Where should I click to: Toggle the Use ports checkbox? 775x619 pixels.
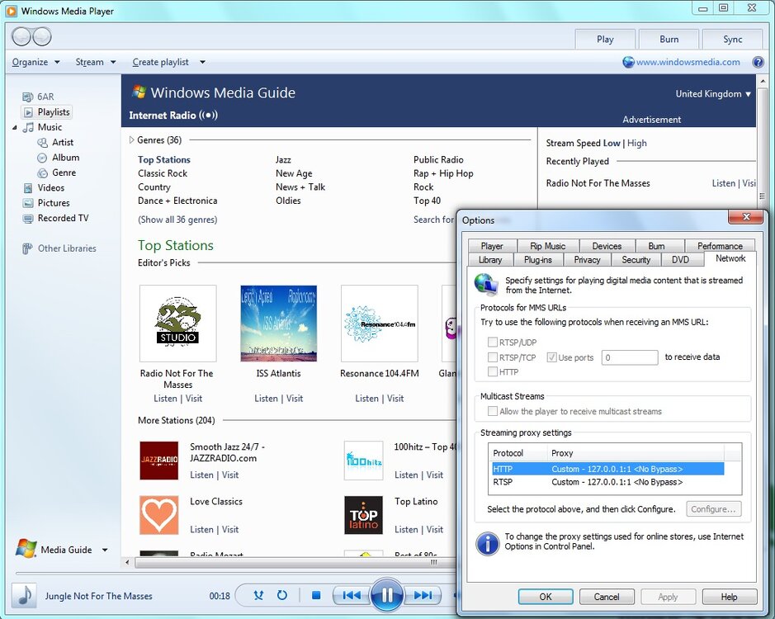pyautogui.click(x=552, y=357)
